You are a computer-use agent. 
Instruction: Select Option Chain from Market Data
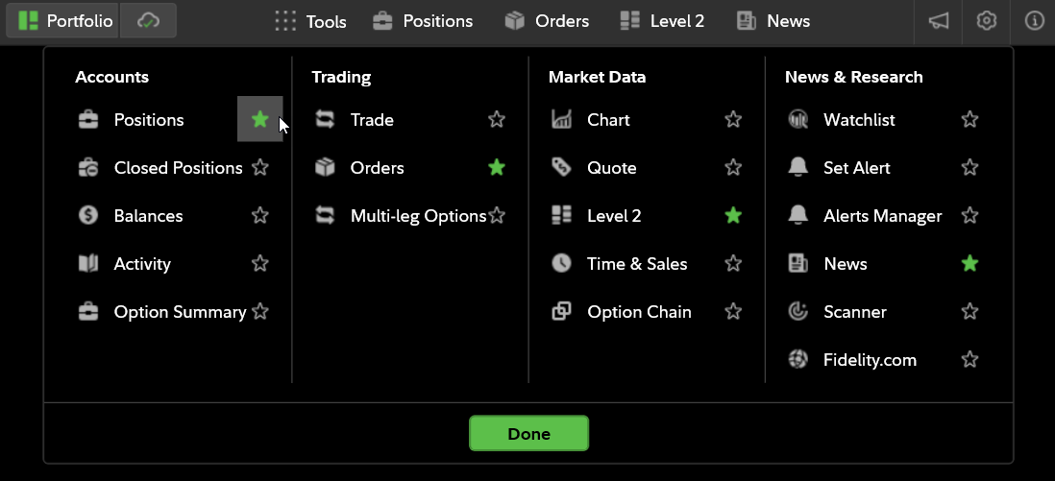[639, 312]
